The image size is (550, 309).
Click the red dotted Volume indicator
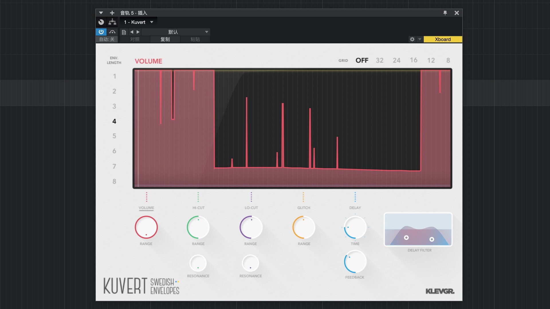point(147,197)
